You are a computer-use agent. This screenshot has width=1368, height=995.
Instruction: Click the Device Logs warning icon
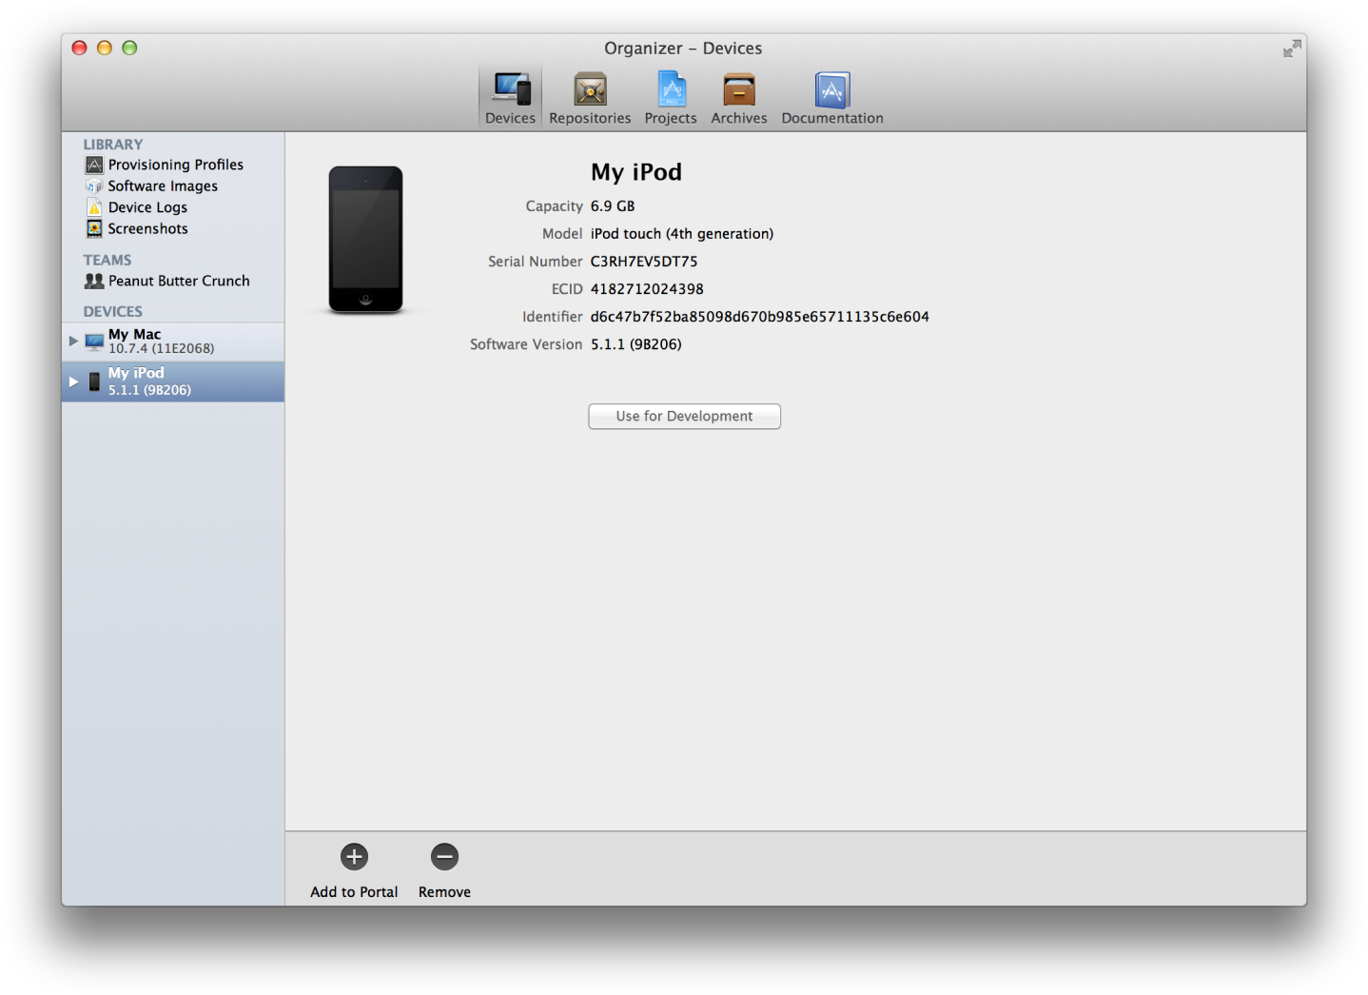click(94, 207)
